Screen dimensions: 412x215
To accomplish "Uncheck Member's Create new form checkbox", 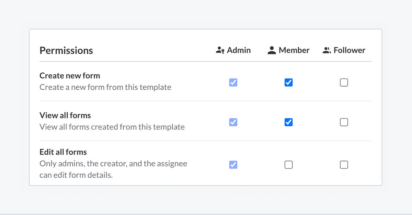I will (x=288, y=83).
